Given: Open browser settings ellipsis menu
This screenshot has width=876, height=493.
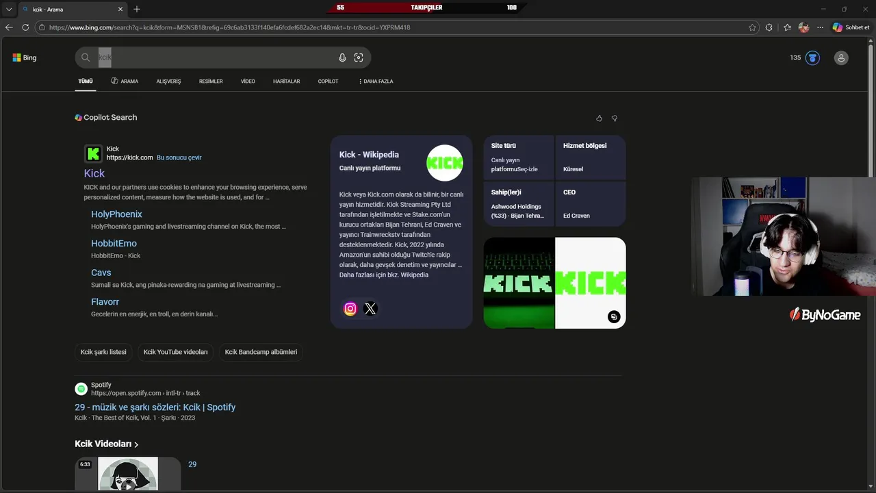Looking at the screenshot, I should click(x=820, y=27).
